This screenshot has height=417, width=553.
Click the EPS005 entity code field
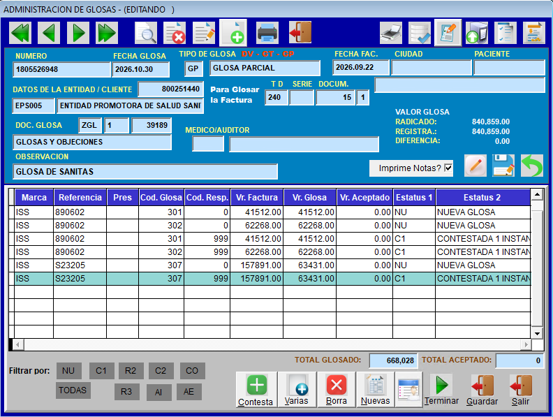(x=34, y=106)
